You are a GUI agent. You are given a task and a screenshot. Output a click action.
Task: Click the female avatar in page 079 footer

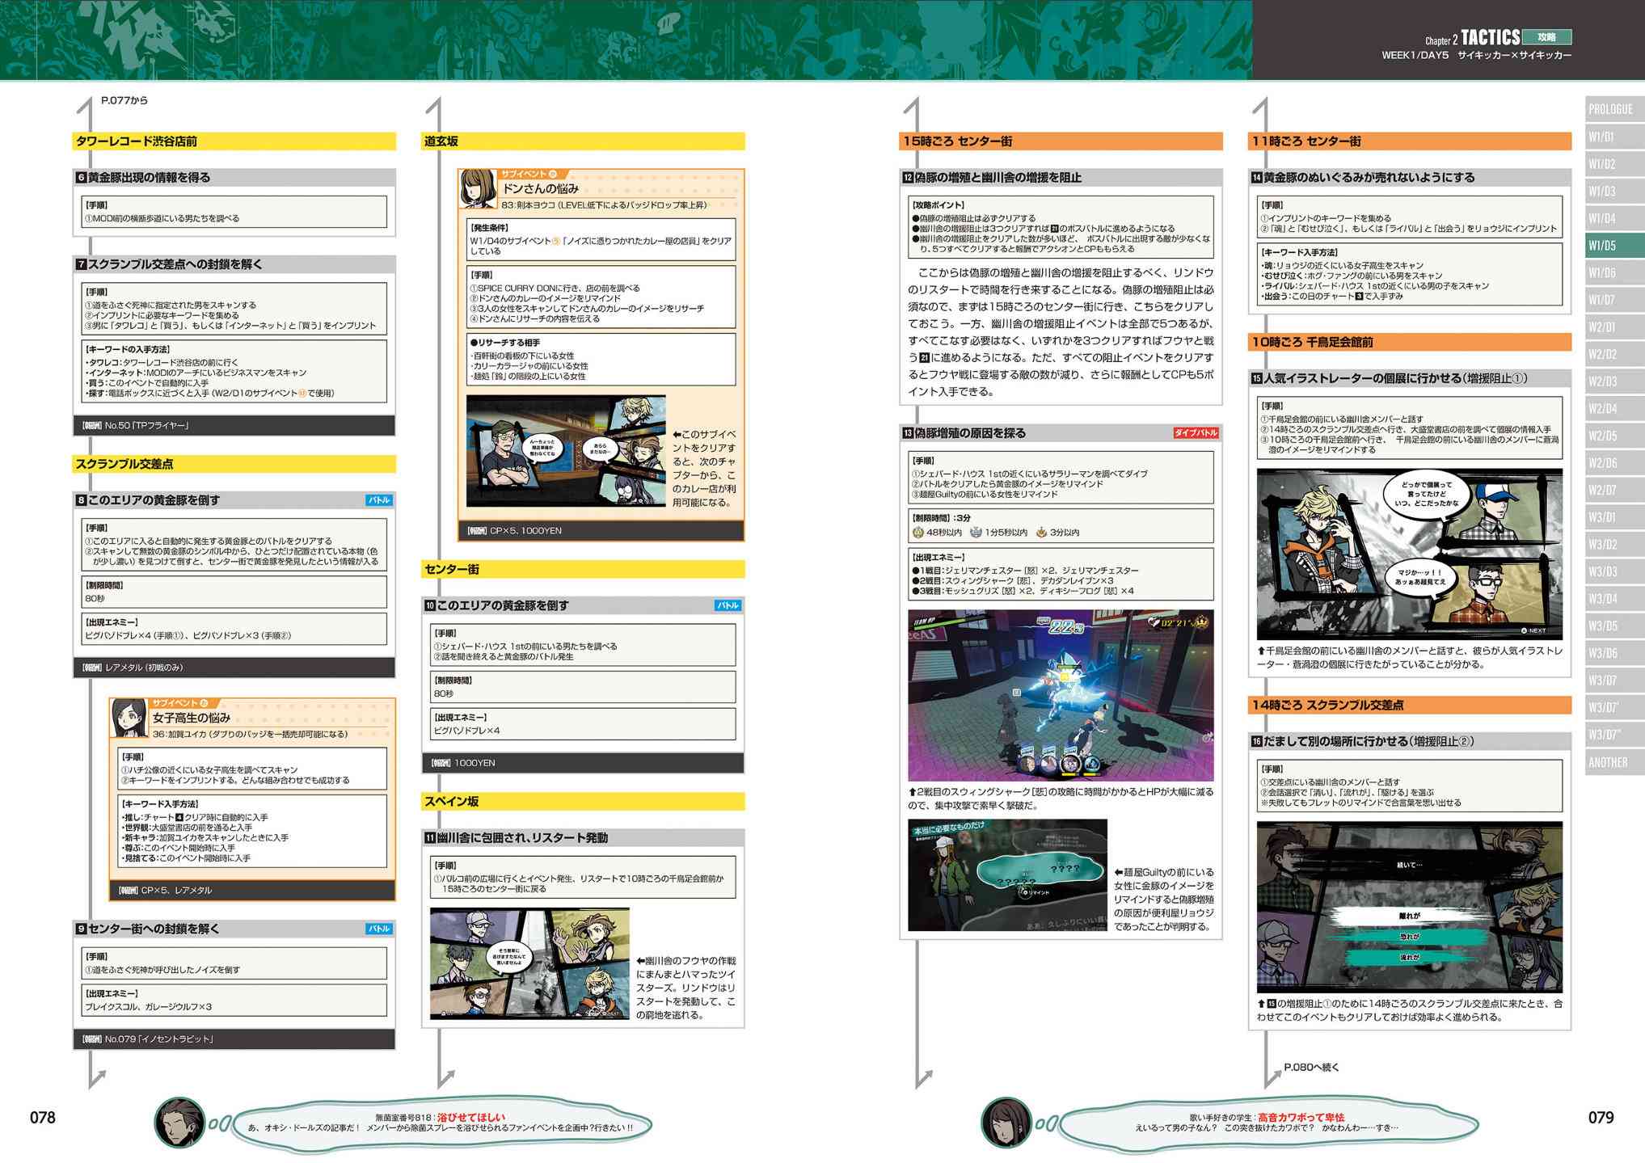click(1006, 1122)
